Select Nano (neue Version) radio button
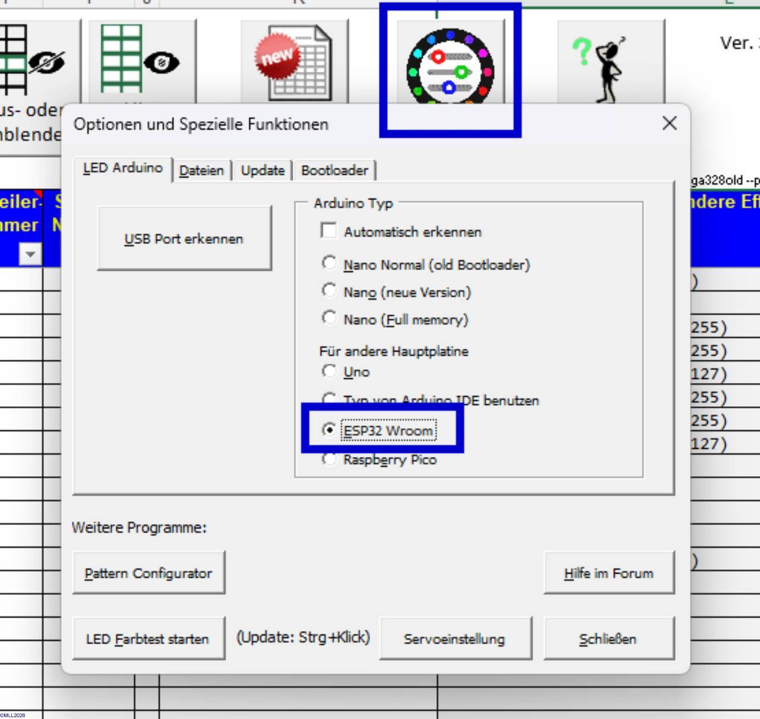Screen dimensions: 760x719 (329, 290)
